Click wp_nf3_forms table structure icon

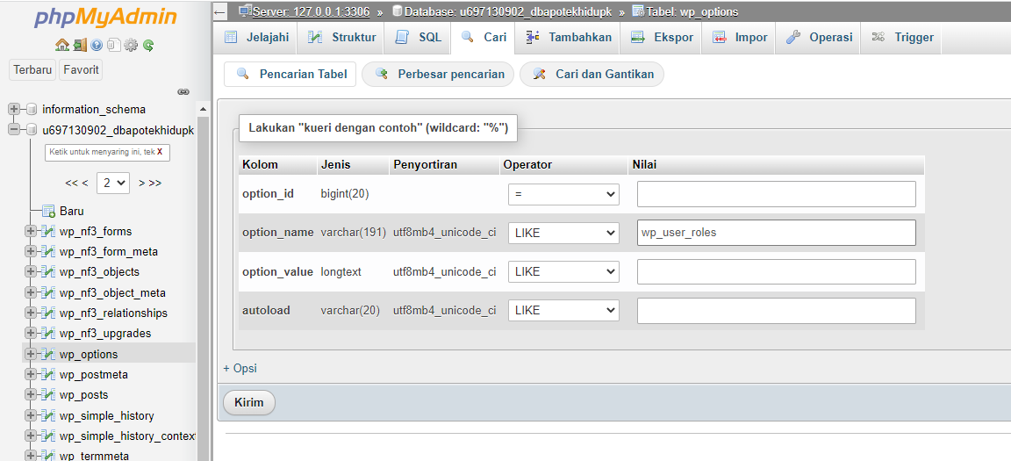[48, 232]
